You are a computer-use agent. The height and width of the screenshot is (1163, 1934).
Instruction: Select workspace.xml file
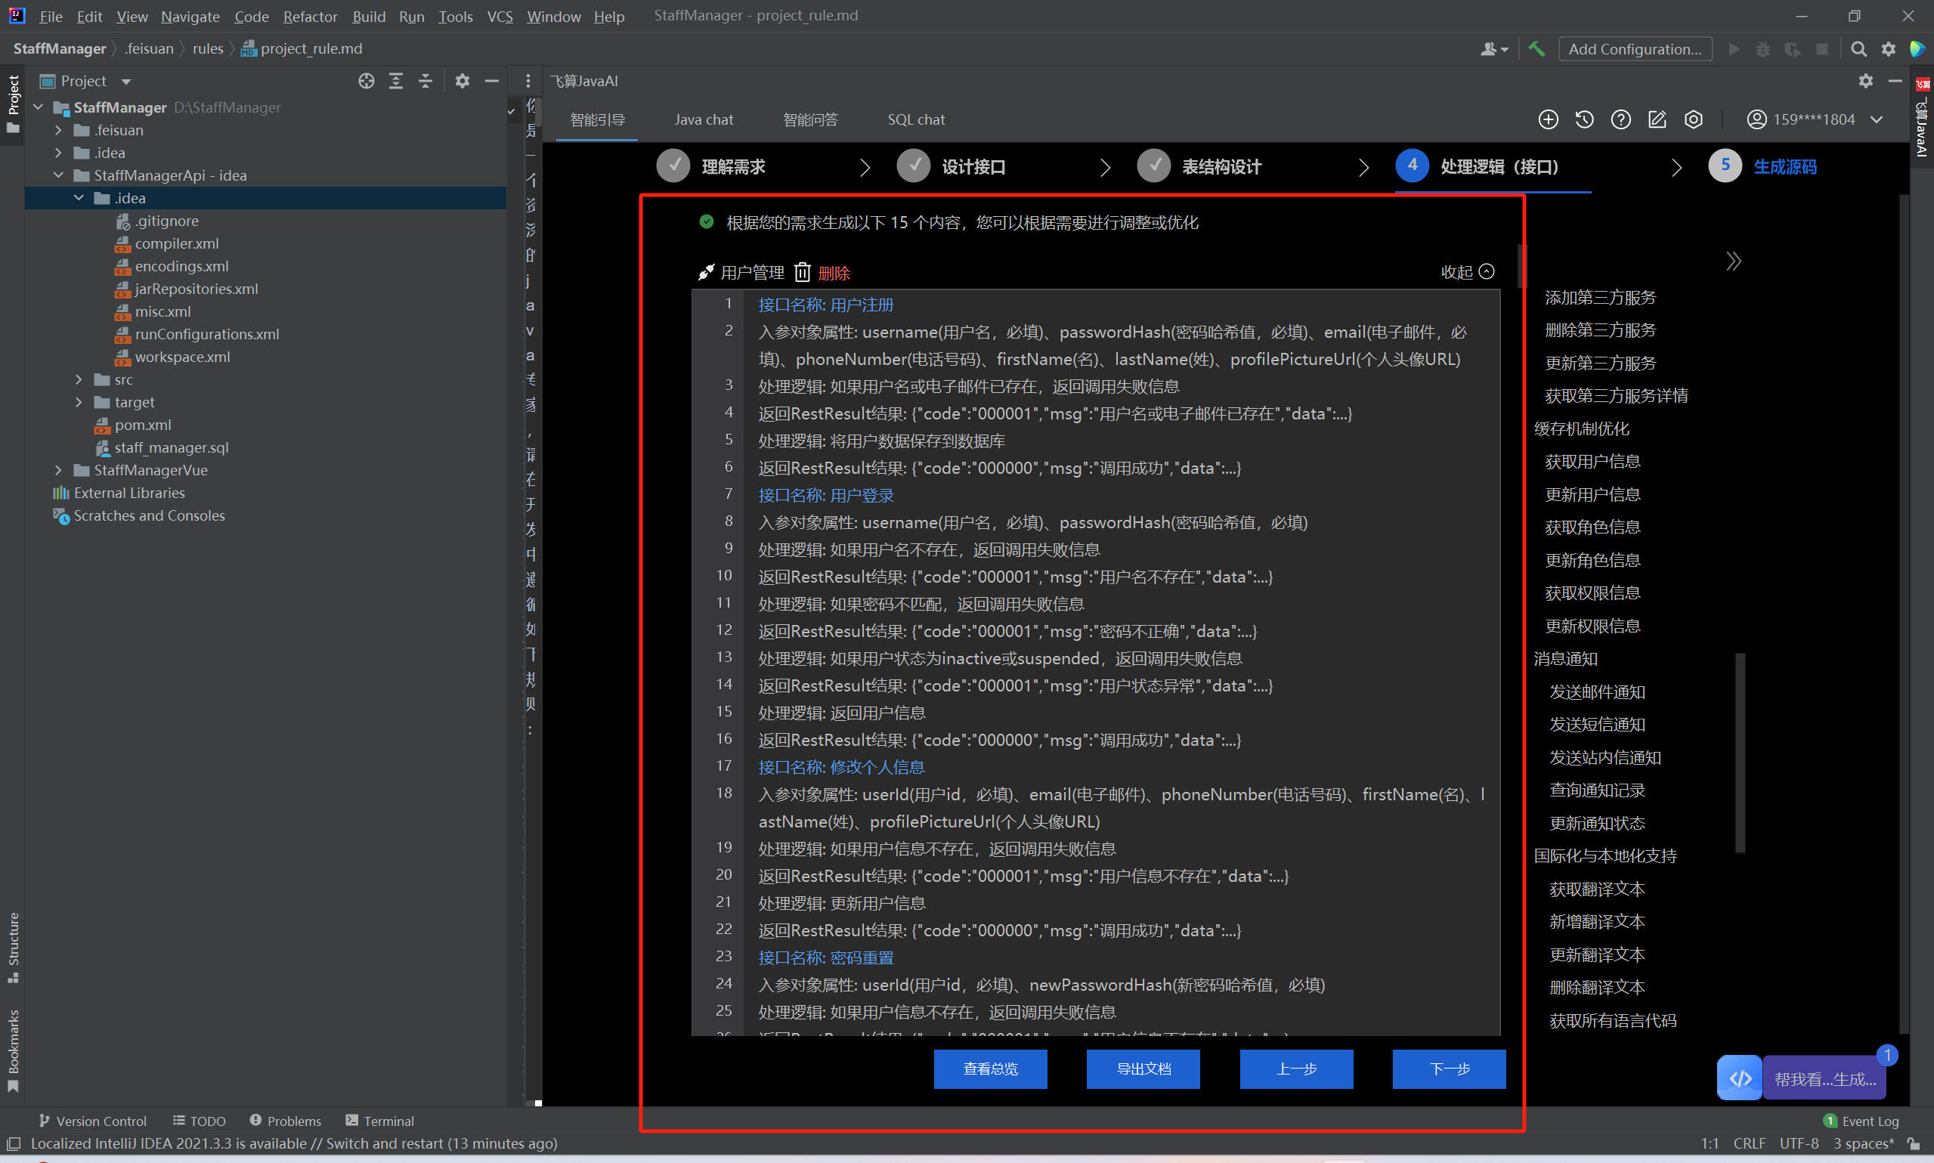point(183,357)
